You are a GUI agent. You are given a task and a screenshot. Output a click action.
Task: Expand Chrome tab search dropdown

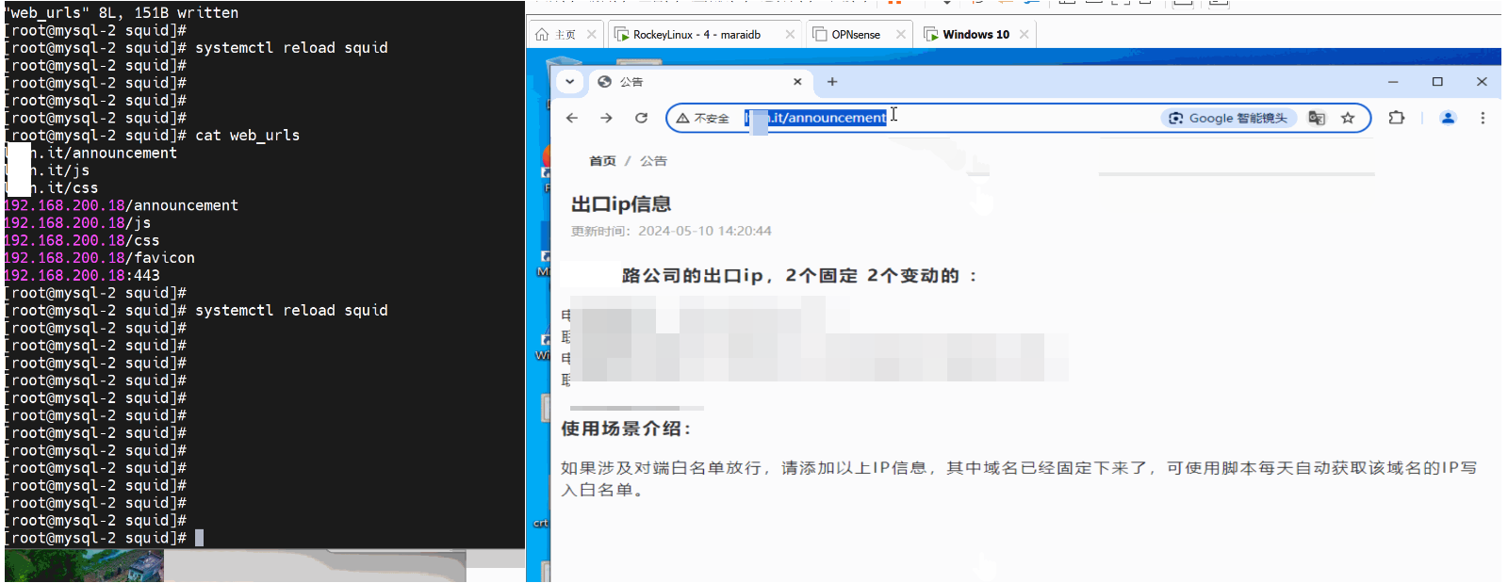[569, 82]
